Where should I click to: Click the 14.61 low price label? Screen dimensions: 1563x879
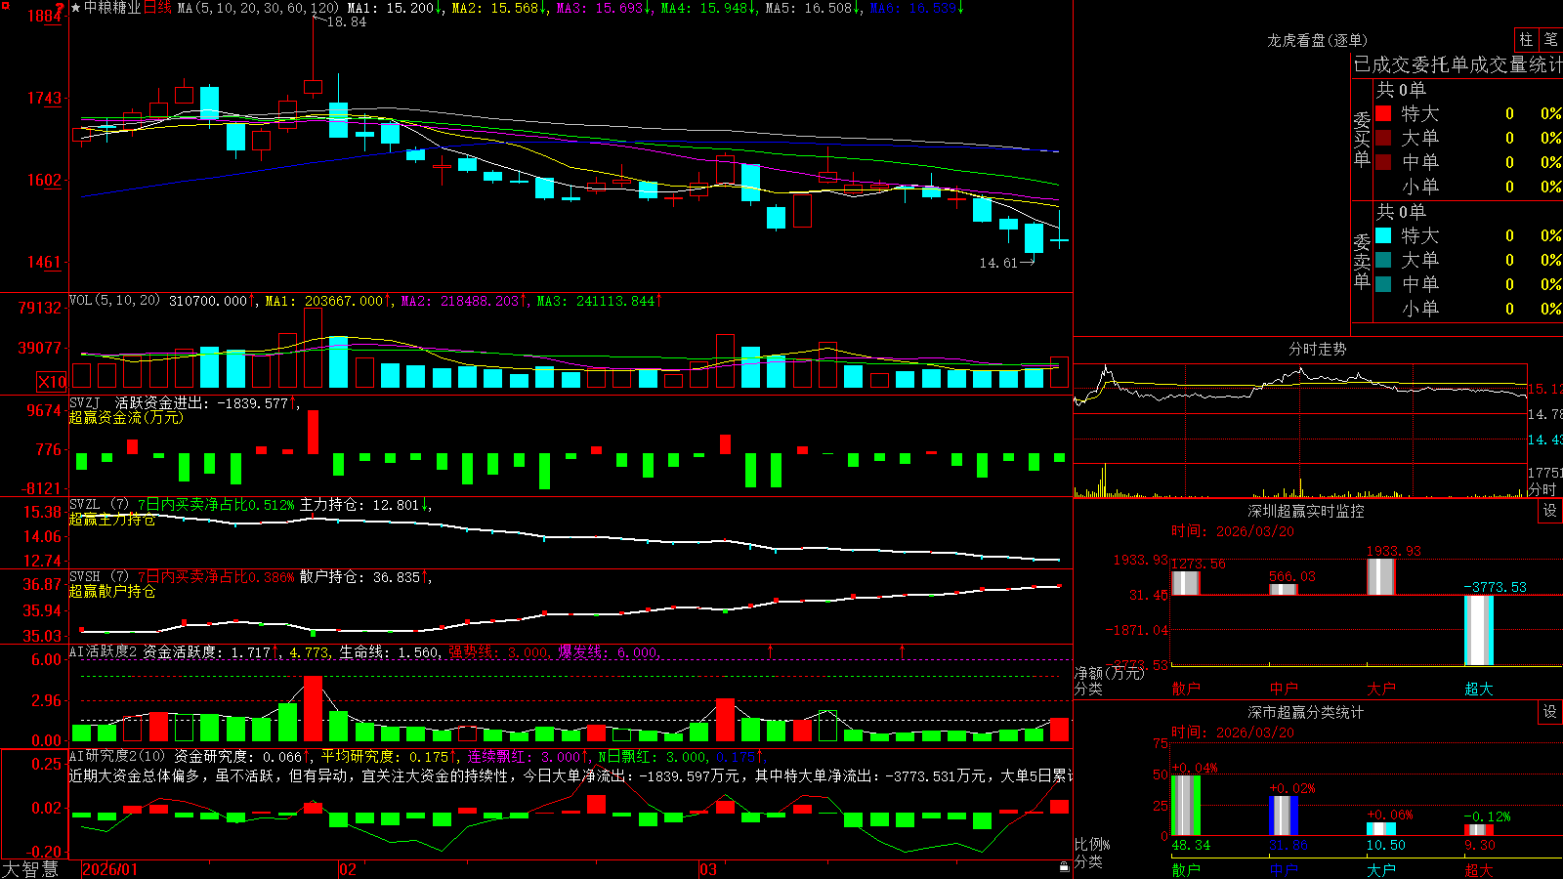[998, 263]
